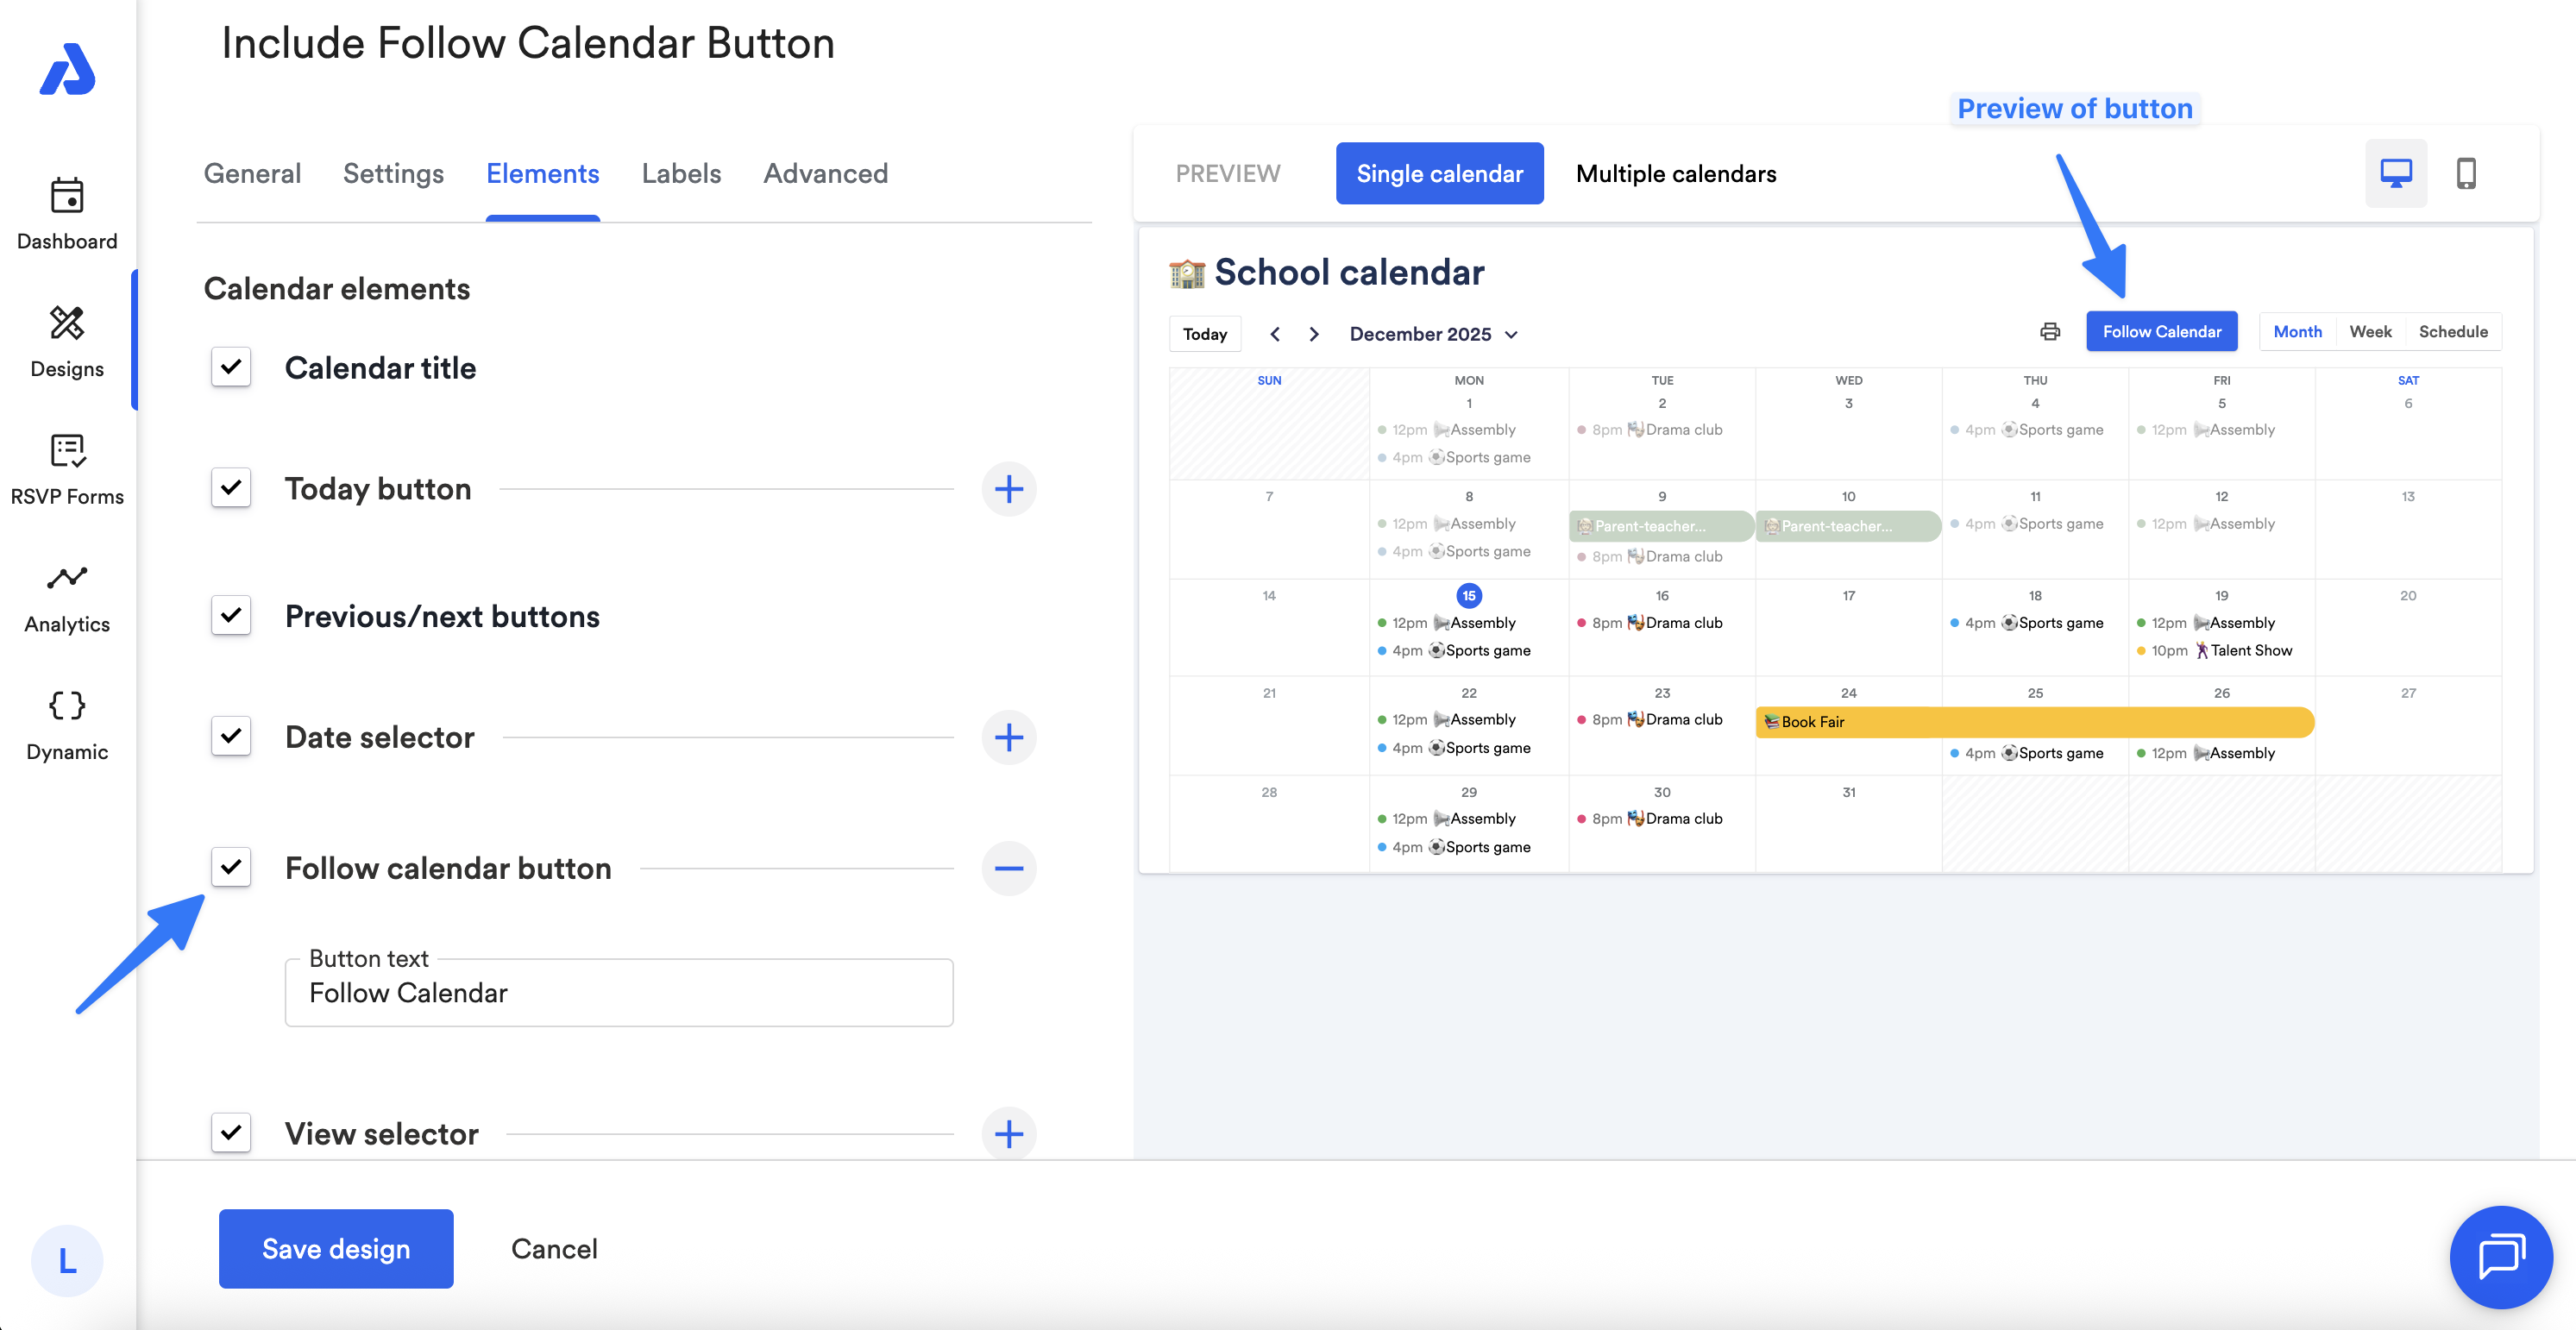Toggle the Previous/next buttons checkbox
This screenshot has height=1330, width=2576.
[x=231, y=615]
